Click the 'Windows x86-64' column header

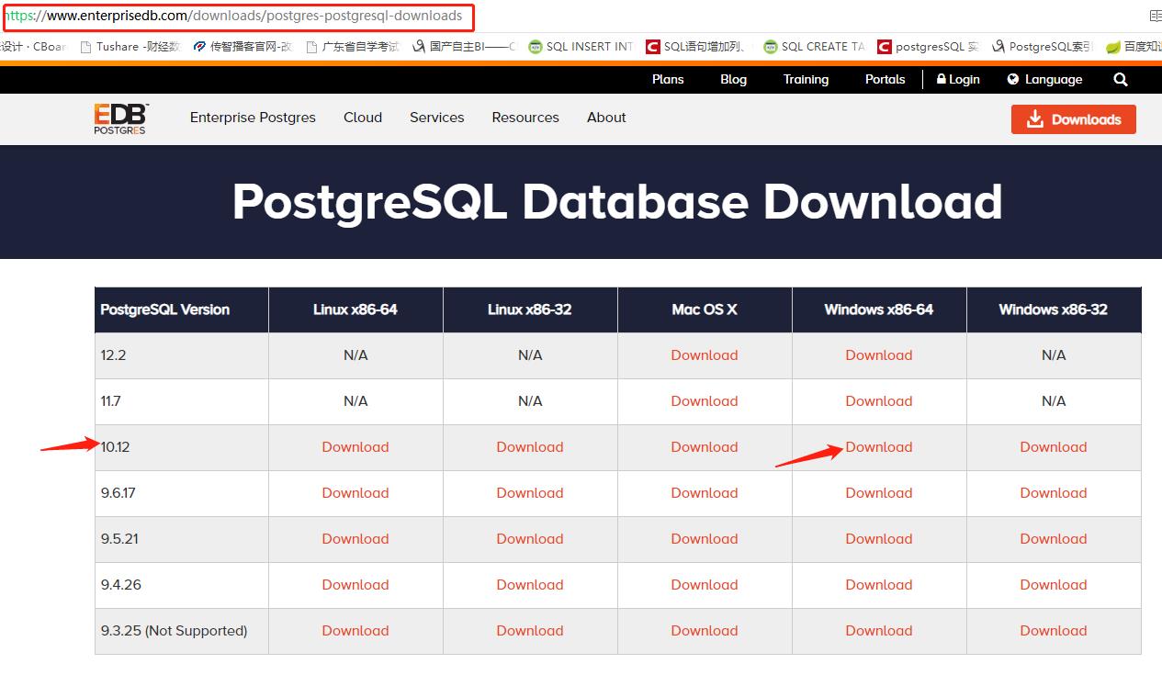879,309
